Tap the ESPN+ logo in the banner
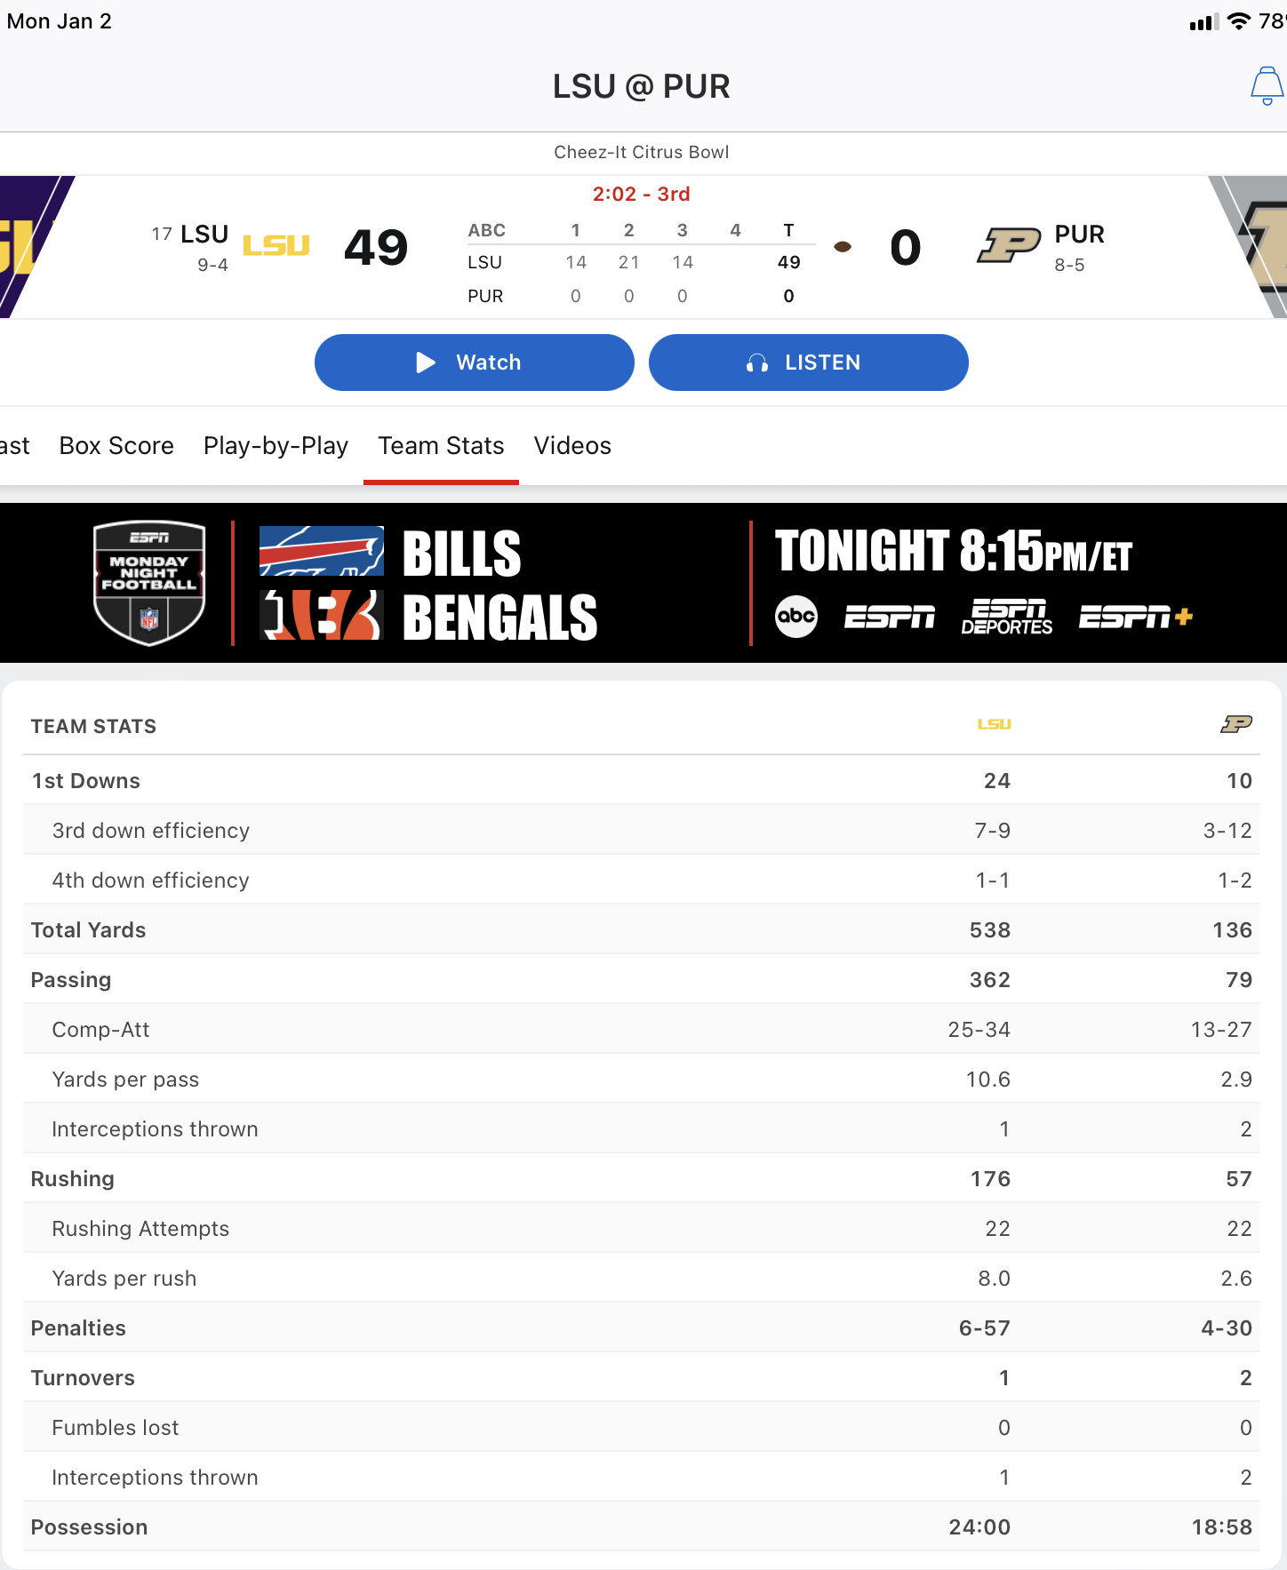 tap(1135, 617)
